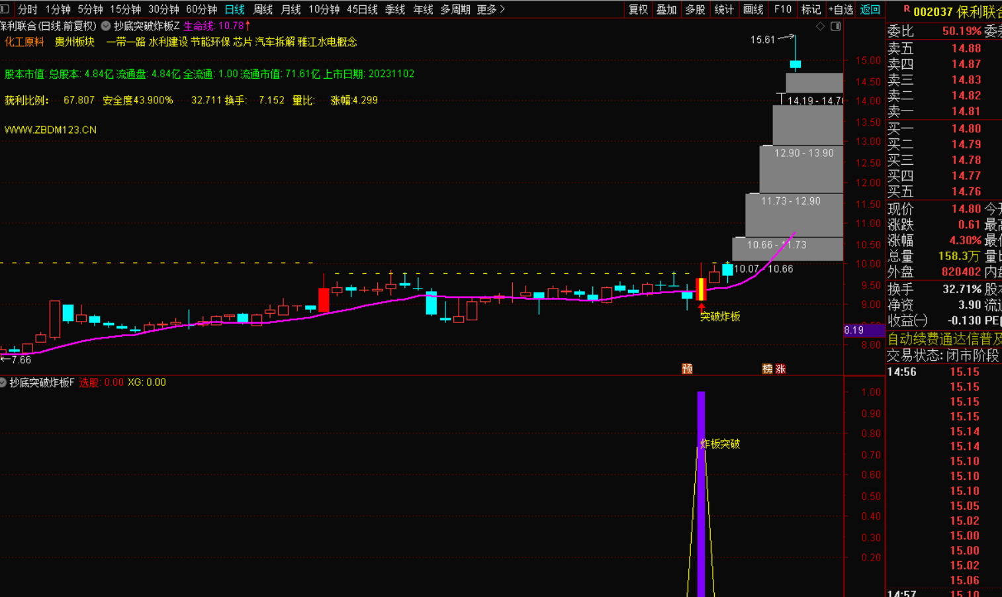Select the 60分钟 period tab

(x=201, y=9)
